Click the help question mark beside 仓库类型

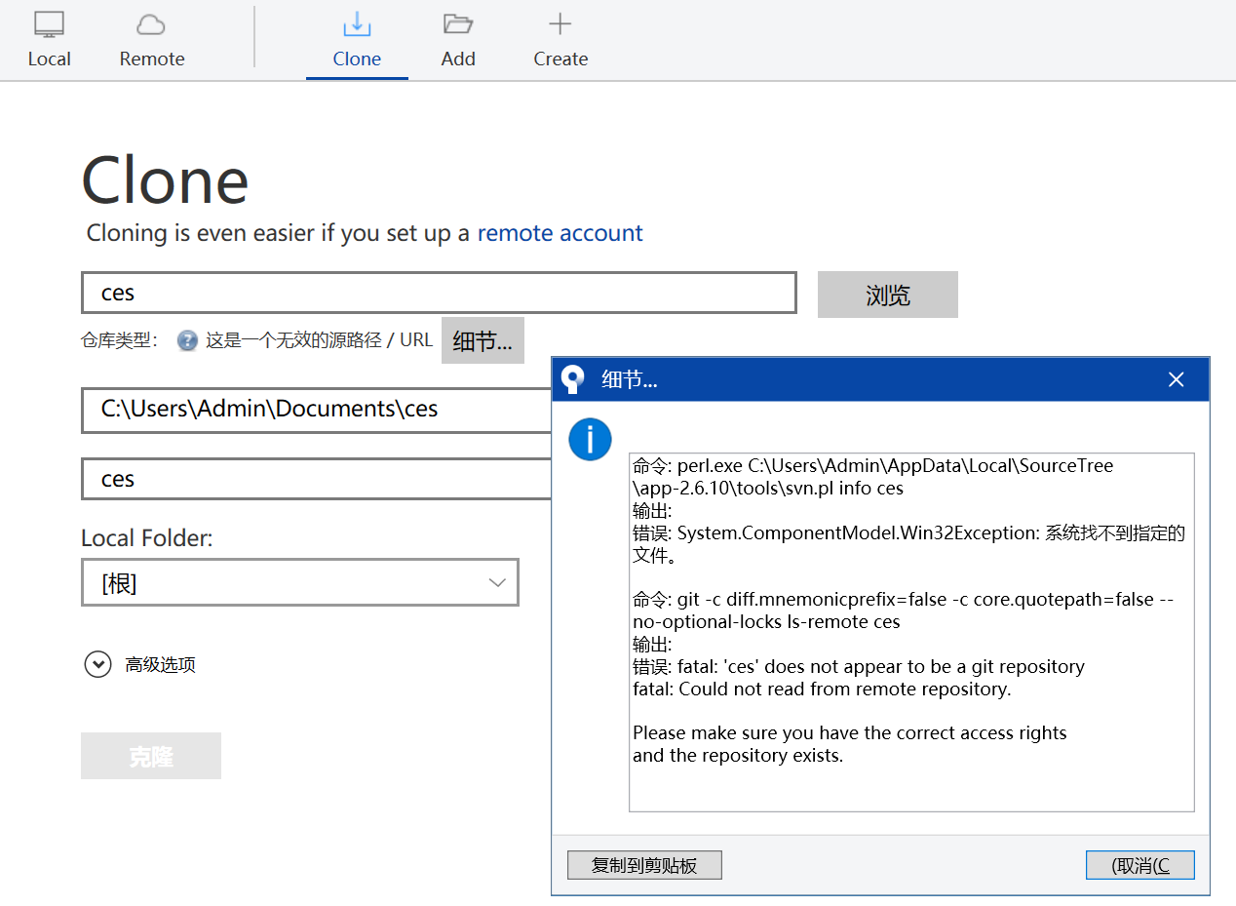click(186, 341)
